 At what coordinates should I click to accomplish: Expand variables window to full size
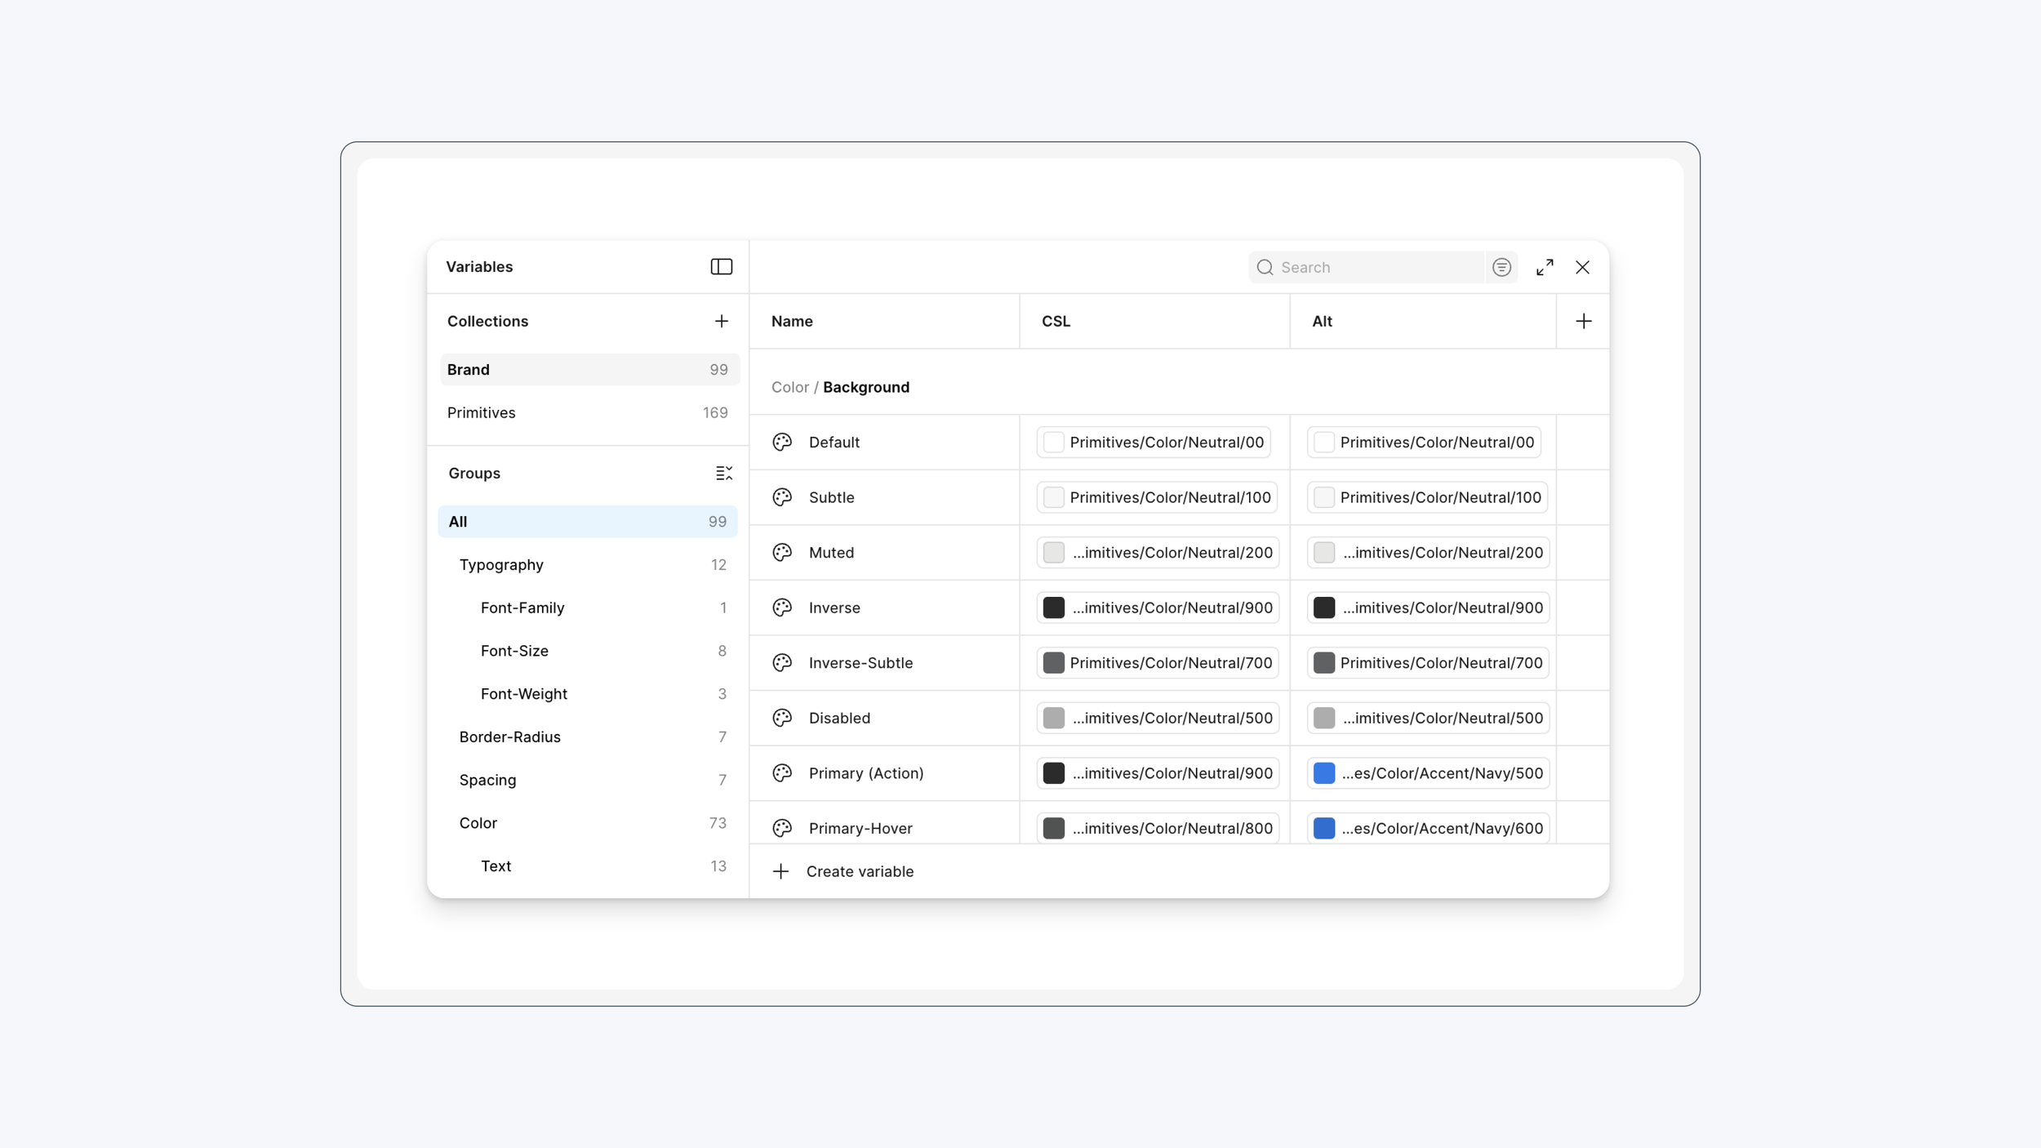(1544, 267)
